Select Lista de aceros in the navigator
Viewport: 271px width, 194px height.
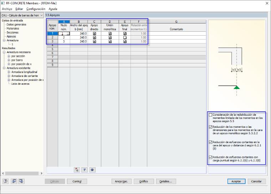20,84
